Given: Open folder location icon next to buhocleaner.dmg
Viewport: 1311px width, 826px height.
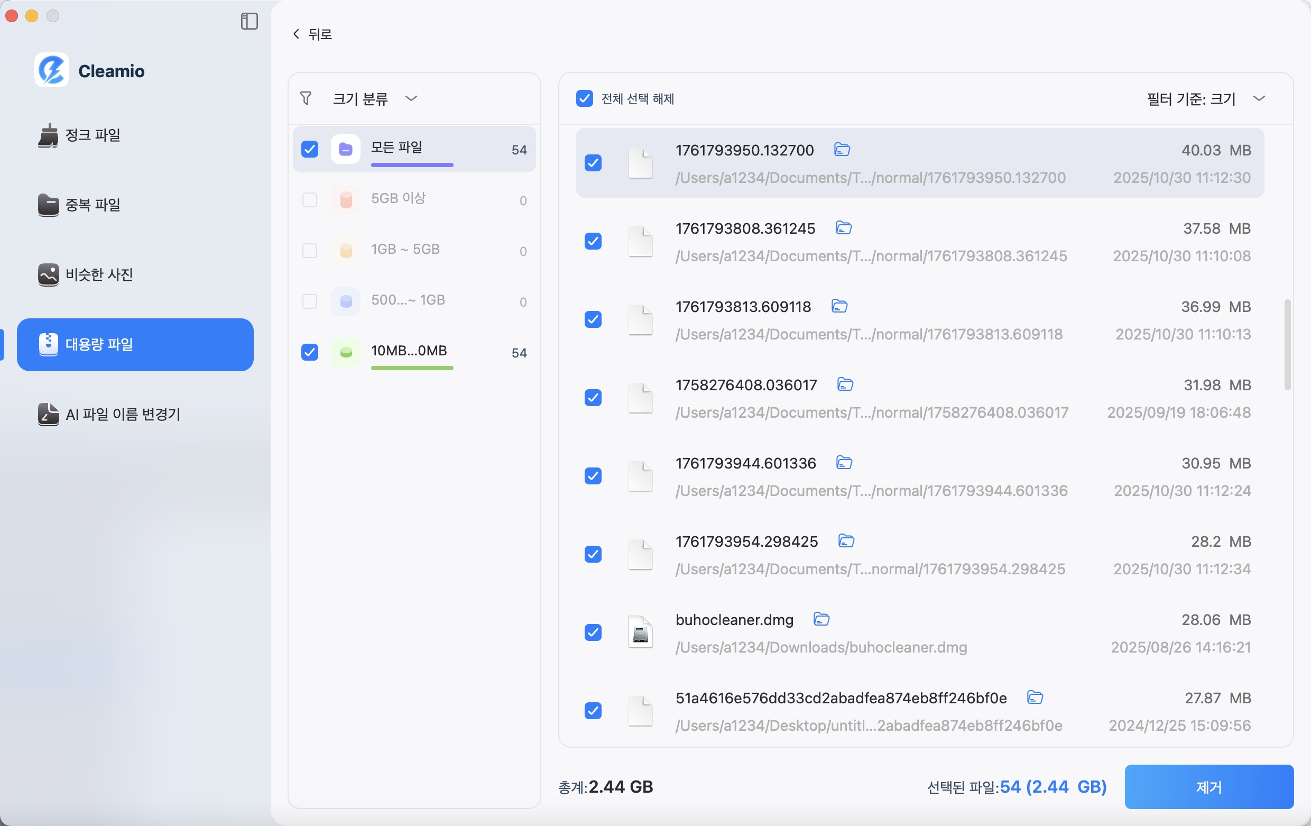Looking at the screenshot, I should click(821, 620).
